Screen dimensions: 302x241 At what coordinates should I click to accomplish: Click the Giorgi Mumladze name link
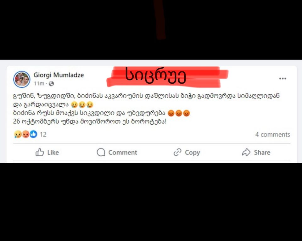click(59, 75)
